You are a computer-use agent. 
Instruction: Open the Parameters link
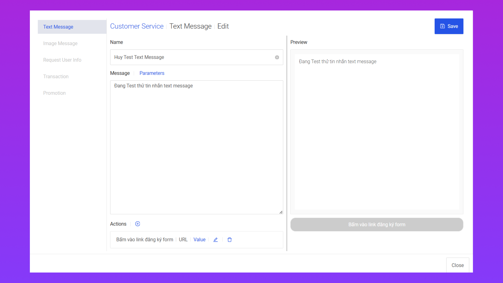pyautogui.click(x=152, y=73)
